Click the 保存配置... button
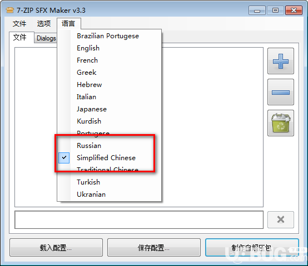This screenshot has height=266, width=308. point(154,248)
